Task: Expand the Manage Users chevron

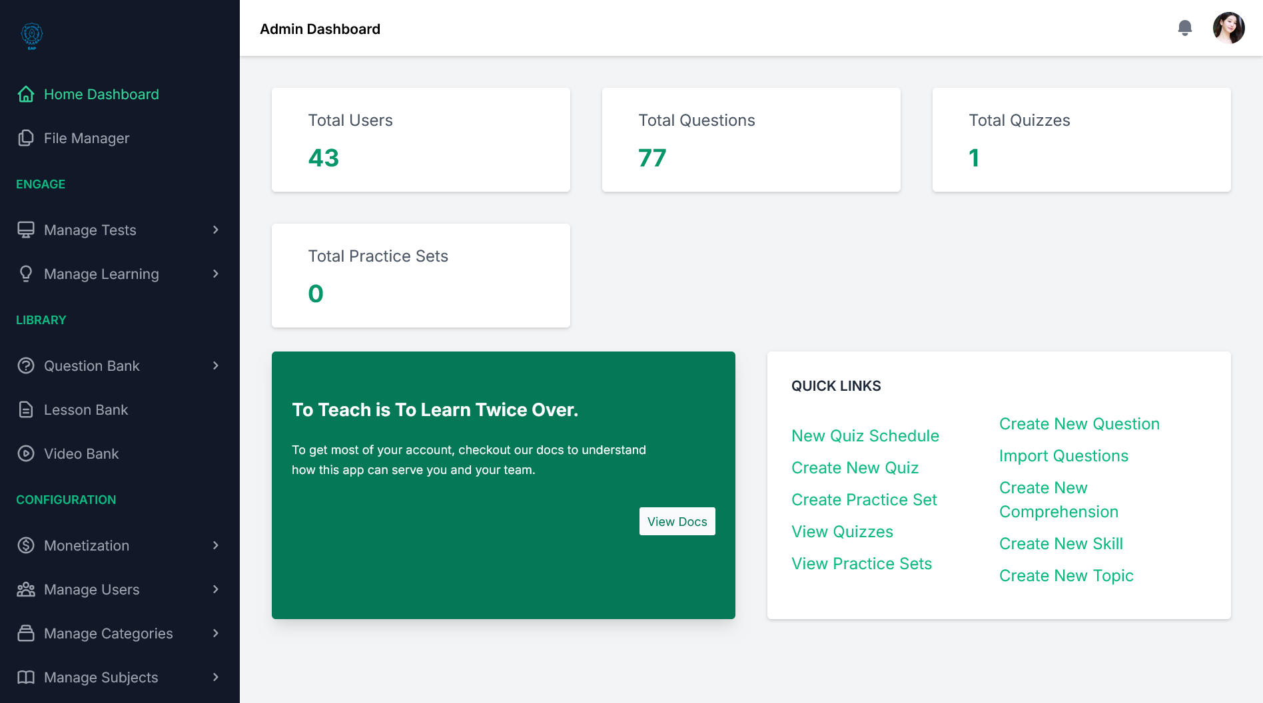Action: tap(215, 590)
